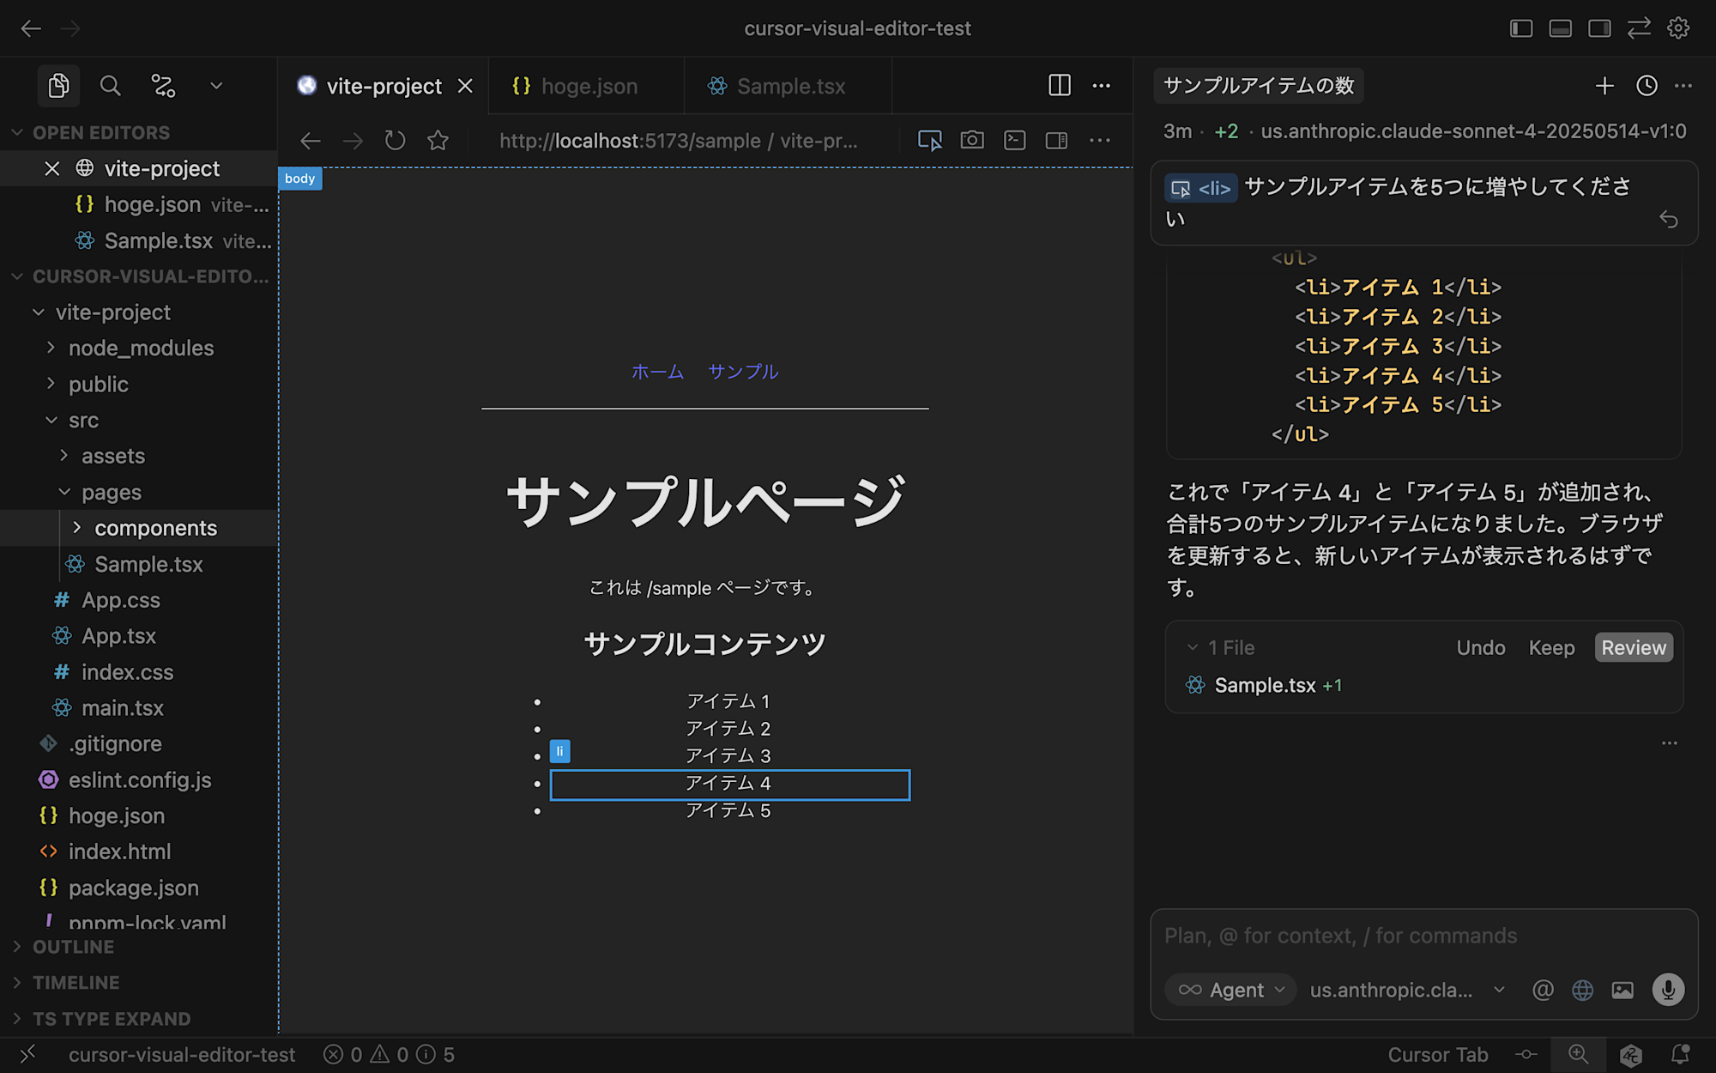The width and height of the screenshot is (1716, 1073).
Task: Switch to the Sample.tsx tab
Action: coord(790,86)
